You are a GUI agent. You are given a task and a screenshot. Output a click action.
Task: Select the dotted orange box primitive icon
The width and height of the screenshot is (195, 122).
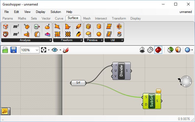[88, 26]
